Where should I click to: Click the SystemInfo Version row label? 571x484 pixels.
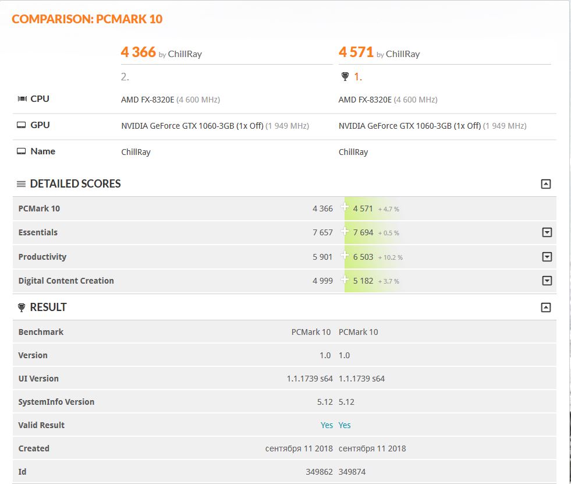pyautogui.click(x=56, y=402)
